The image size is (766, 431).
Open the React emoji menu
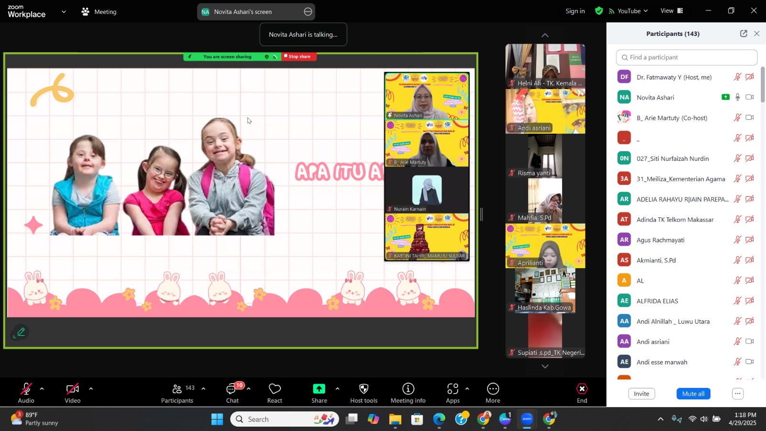pyautogui.click(x=274, y=393)
